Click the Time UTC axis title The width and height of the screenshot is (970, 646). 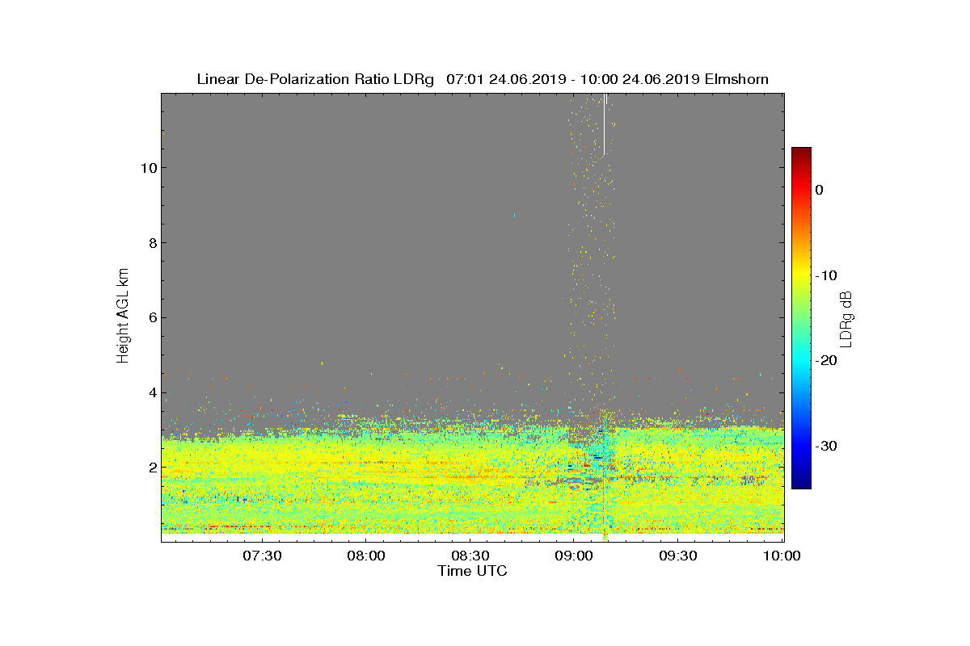pos(473,571)
